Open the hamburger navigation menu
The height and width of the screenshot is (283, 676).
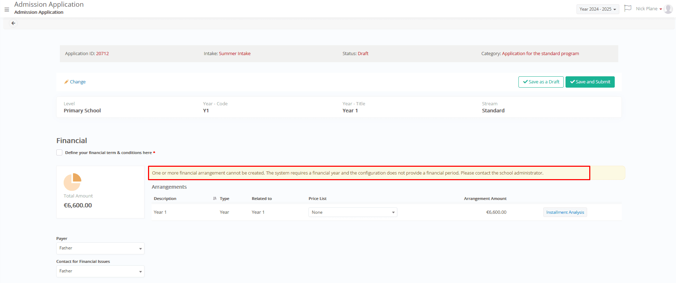(7, 10)
